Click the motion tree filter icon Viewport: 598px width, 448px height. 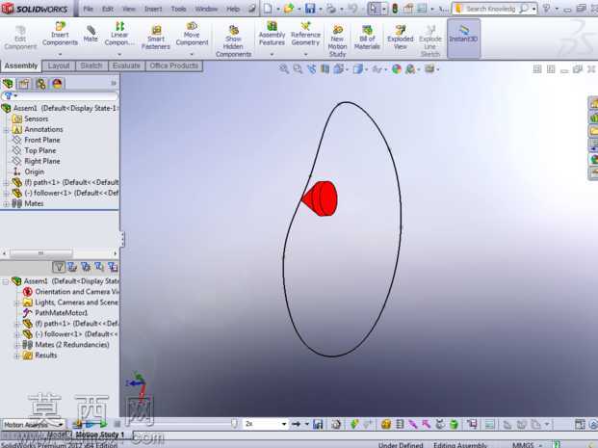[x=59, y=267]
